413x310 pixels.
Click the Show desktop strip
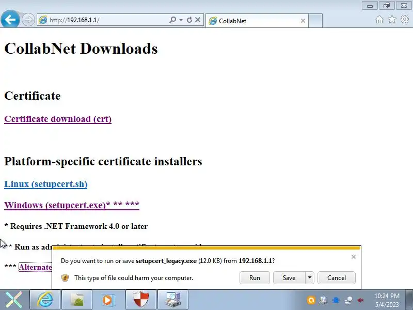[409, 300]
